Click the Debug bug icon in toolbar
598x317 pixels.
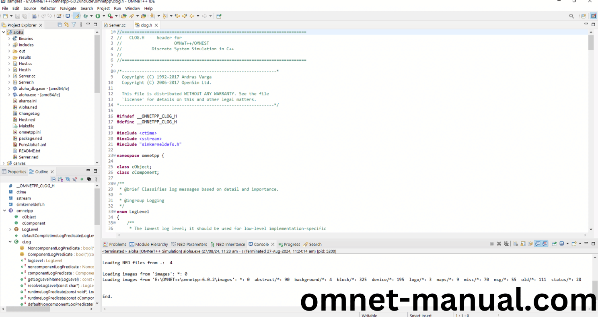coord(85,16)
